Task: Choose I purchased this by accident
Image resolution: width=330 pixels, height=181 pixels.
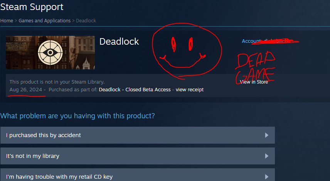Action: [x=138, y=135]
